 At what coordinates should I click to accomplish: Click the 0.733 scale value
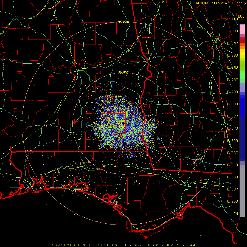click(x=232, y=92)
